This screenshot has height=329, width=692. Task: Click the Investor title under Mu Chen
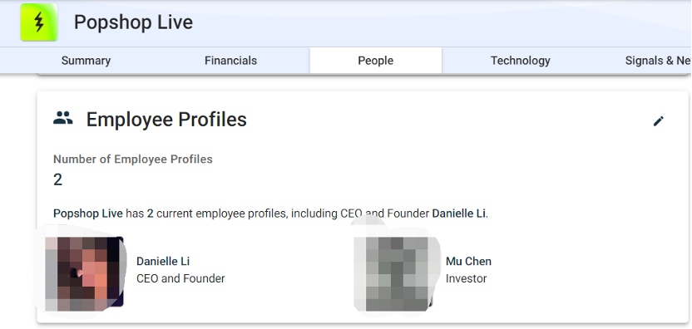pyautogui.click(x=466, y=278)
